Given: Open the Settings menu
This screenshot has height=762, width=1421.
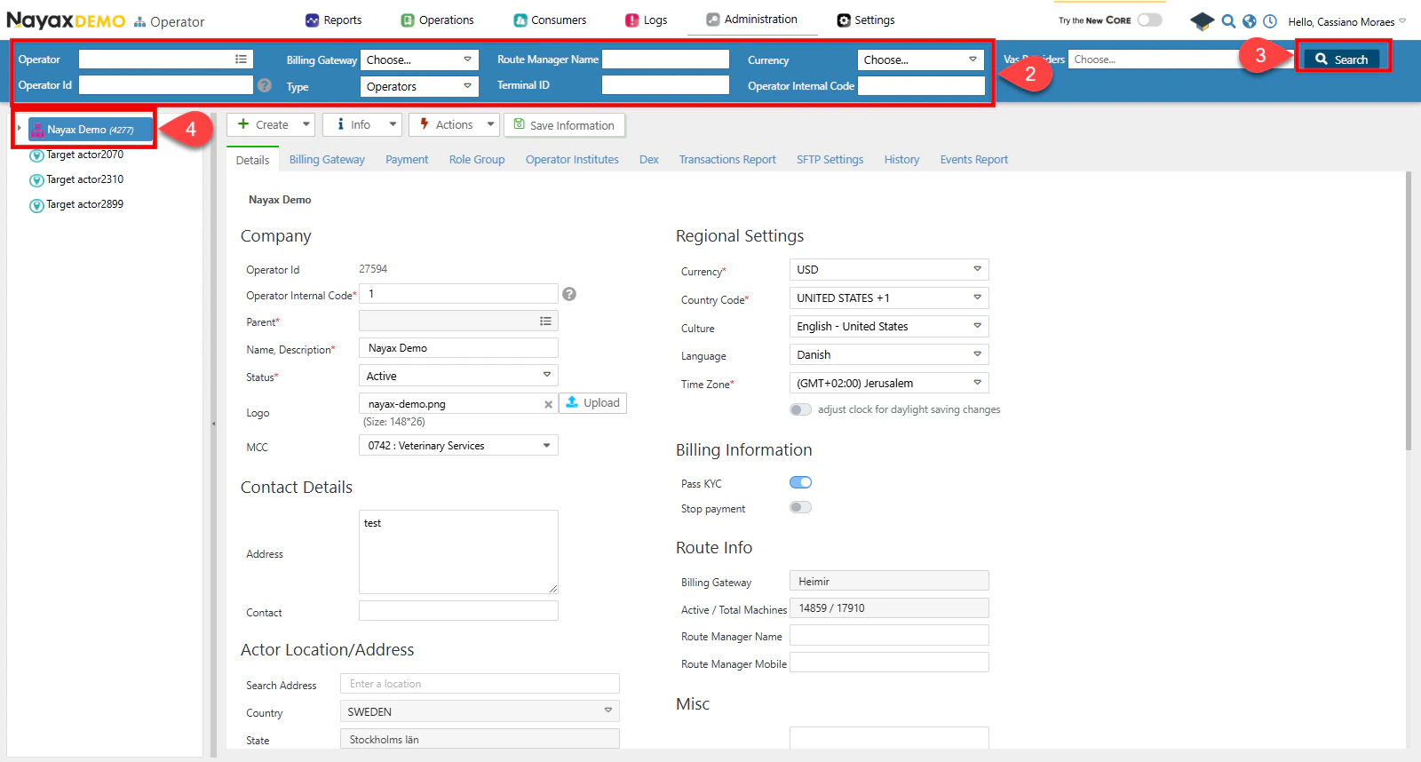Looking at the screenshot, I should tap(866, 20).
